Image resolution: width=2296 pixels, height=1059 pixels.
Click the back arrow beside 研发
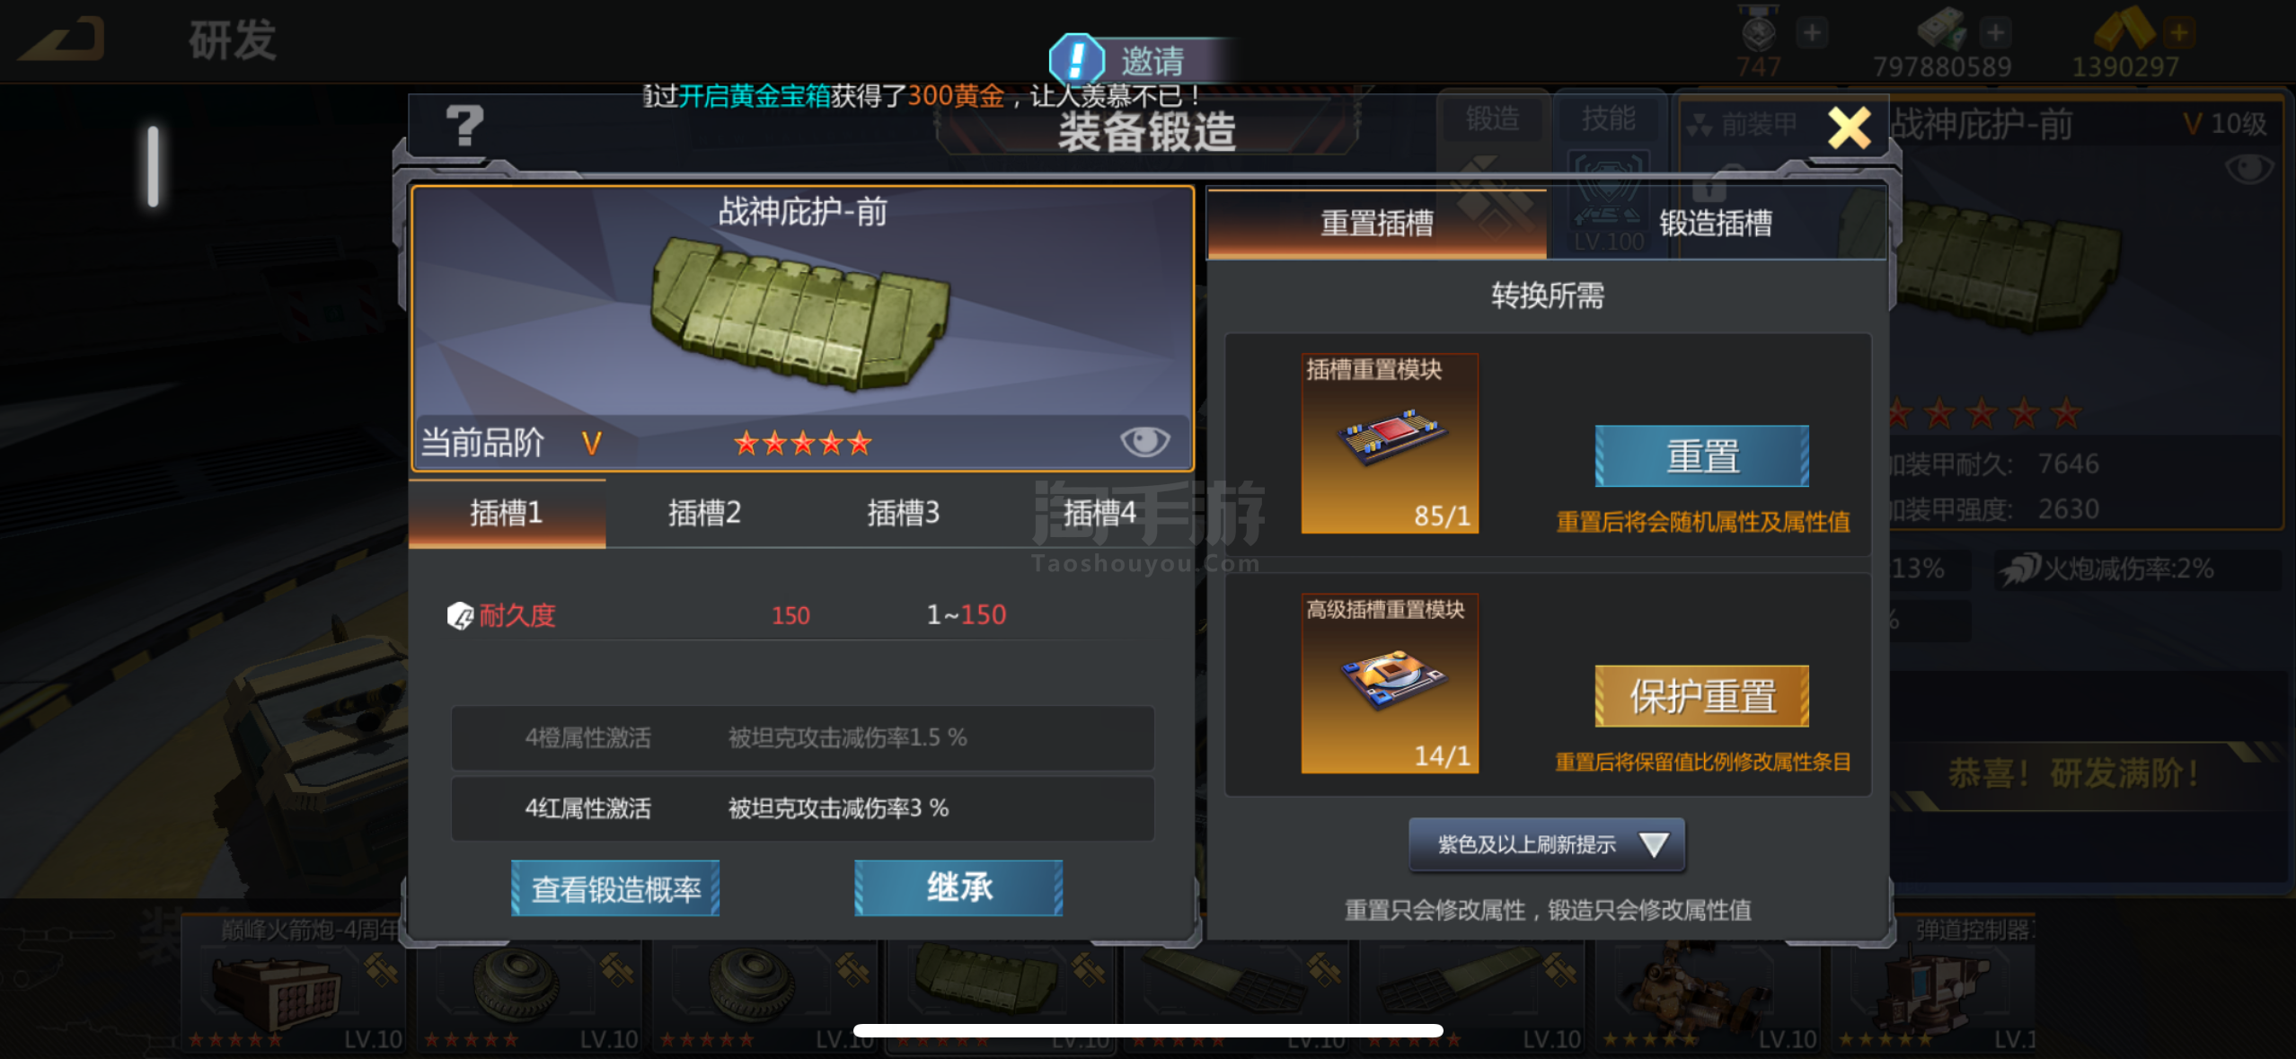(x=63, y=39)
